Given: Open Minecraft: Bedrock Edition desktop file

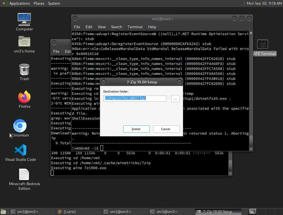Looking at the screenshot, I should [x=24, y=179].
